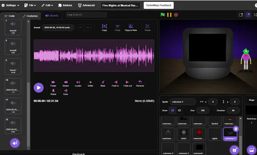Delete the cutscene-1 sprite via trash icon

[x=236, y=129]
